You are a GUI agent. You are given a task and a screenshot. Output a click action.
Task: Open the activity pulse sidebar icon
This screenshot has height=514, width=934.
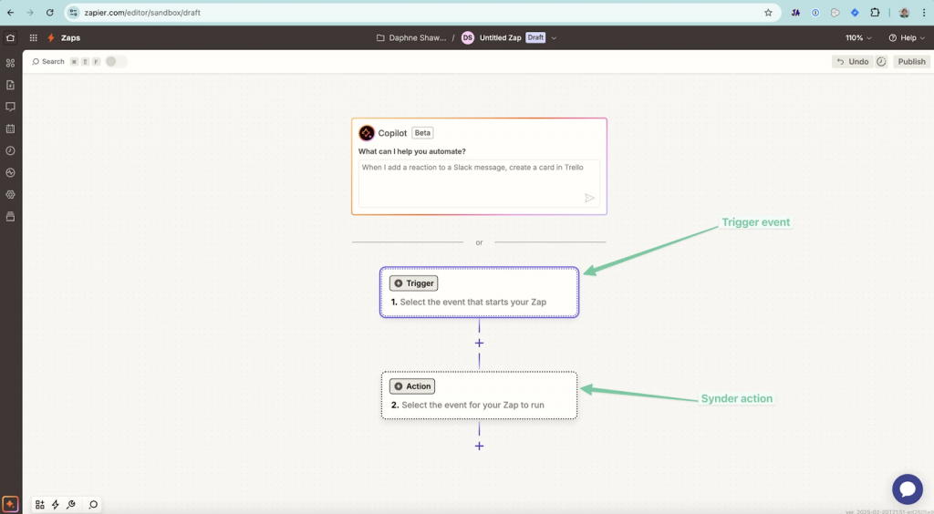coord(10,172)
